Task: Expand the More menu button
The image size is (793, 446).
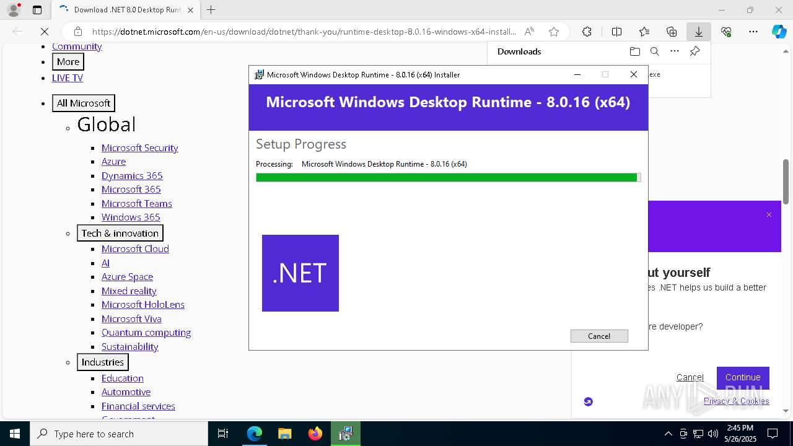Action: click(68, 61)
